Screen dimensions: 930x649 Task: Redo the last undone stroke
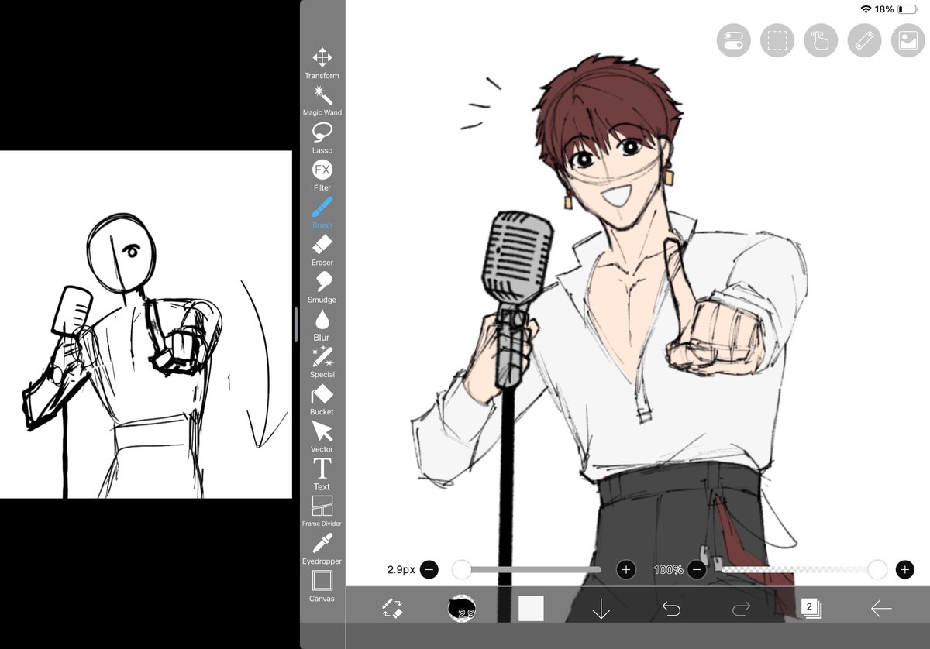741,609
